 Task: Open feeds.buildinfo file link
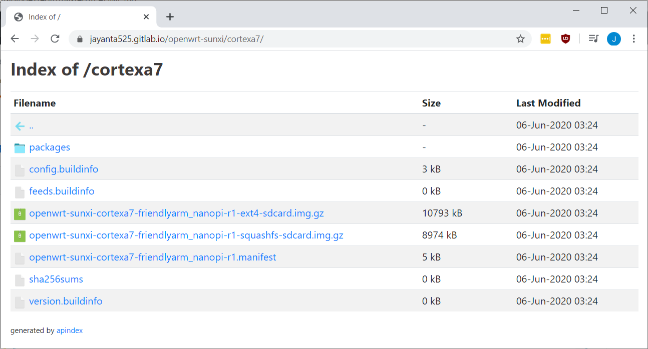(x=62, y=191)
